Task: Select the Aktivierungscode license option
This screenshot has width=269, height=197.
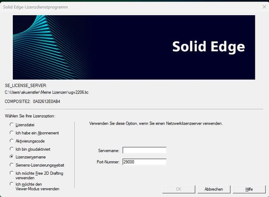Action: point(12,141)
